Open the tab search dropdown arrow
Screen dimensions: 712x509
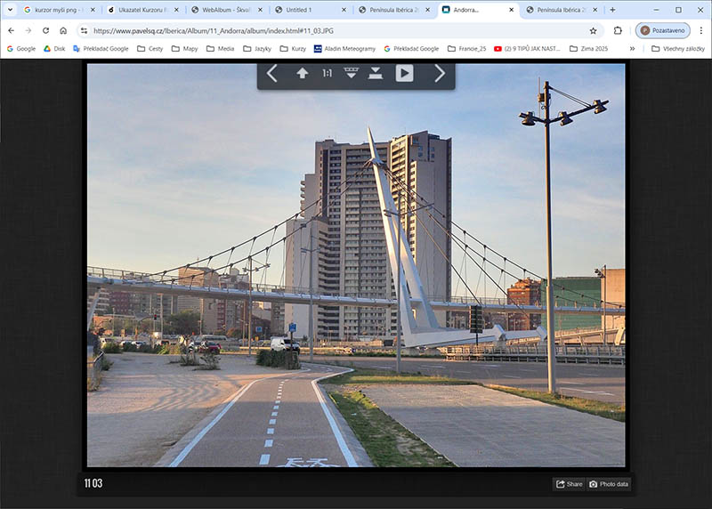[11, 10]
